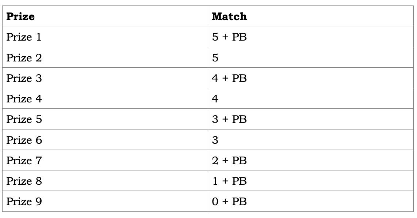Click the "2 + PB" match cell
417x218 pixels.
tap(229, 160)
